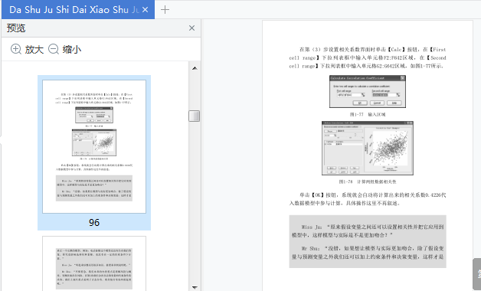
Task: Open the partially visible side tab at right edge
Action: click(477, 274)
